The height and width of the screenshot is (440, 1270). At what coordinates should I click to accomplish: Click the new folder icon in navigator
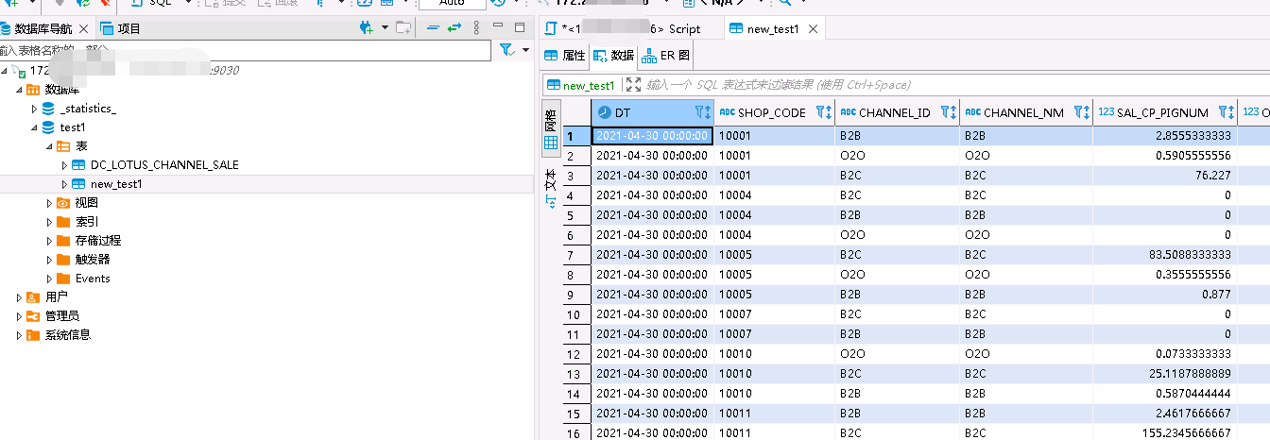(x=403, y=28)
